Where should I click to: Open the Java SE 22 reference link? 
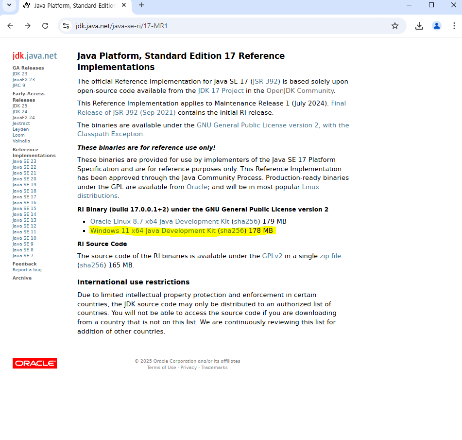(x=24, y=167)
